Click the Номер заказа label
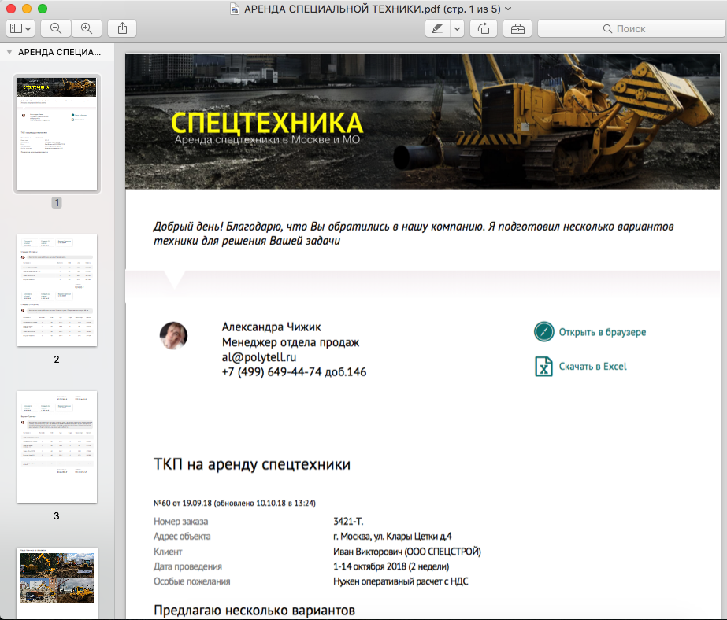This screenshot has height=620, width=727. click(x=181, y=522)
